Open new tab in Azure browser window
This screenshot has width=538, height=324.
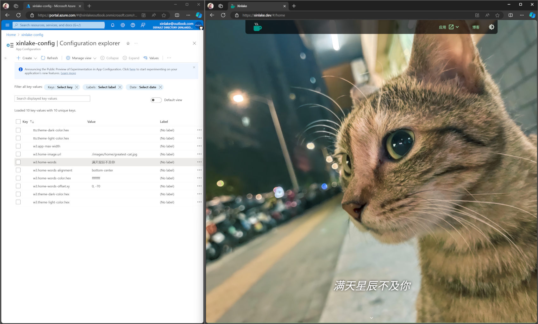[89, 6]
